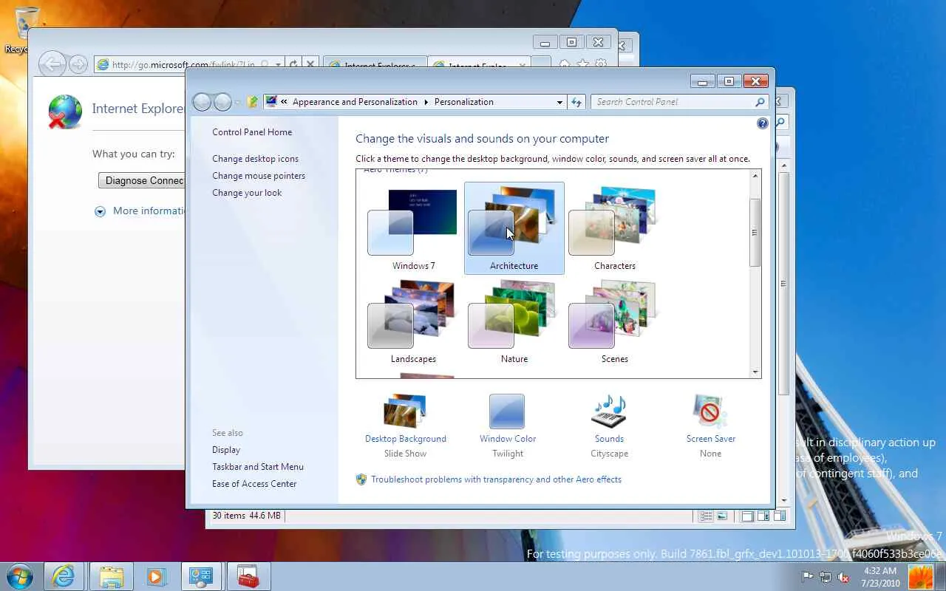Image resolution: width=946 pixels, height=591 pixels.
Task: Click Internet Explorer Forward button
Action: (78, 64)
